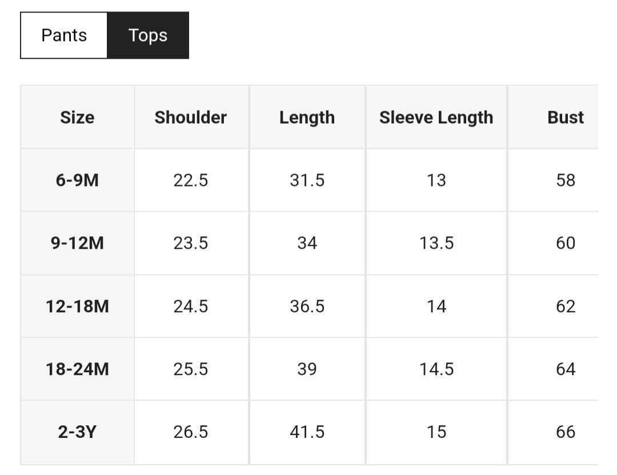Select the 12-18M size row label

pos(77,307)
